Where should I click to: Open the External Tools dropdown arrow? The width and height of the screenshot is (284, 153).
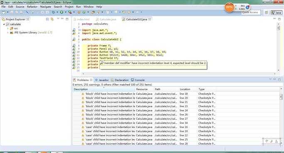pyautogui.click(x=74, y=12)
